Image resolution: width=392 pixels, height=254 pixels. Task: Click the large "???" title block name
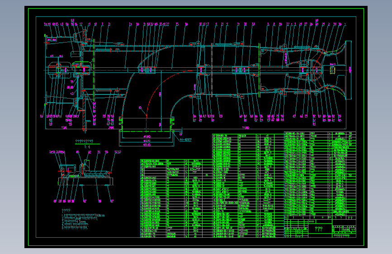318,229
